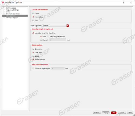Screen dimensions: 135x116
Task: Click the Apply button
Action: [106, 113]
